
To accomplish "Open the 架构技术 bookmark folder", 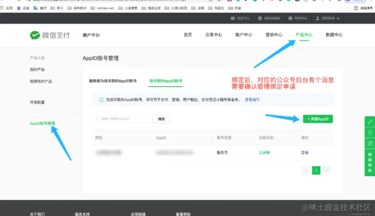I will click(x=77, y=8).
